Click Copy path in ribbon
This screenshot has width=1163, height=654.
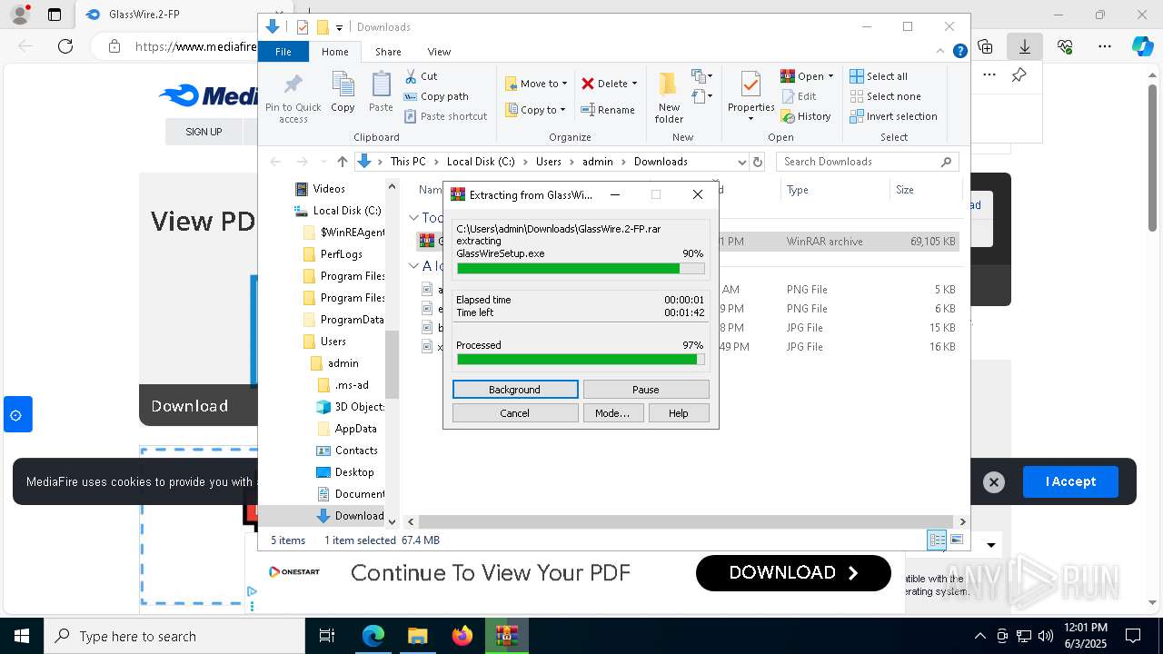(x=436, y=96)
